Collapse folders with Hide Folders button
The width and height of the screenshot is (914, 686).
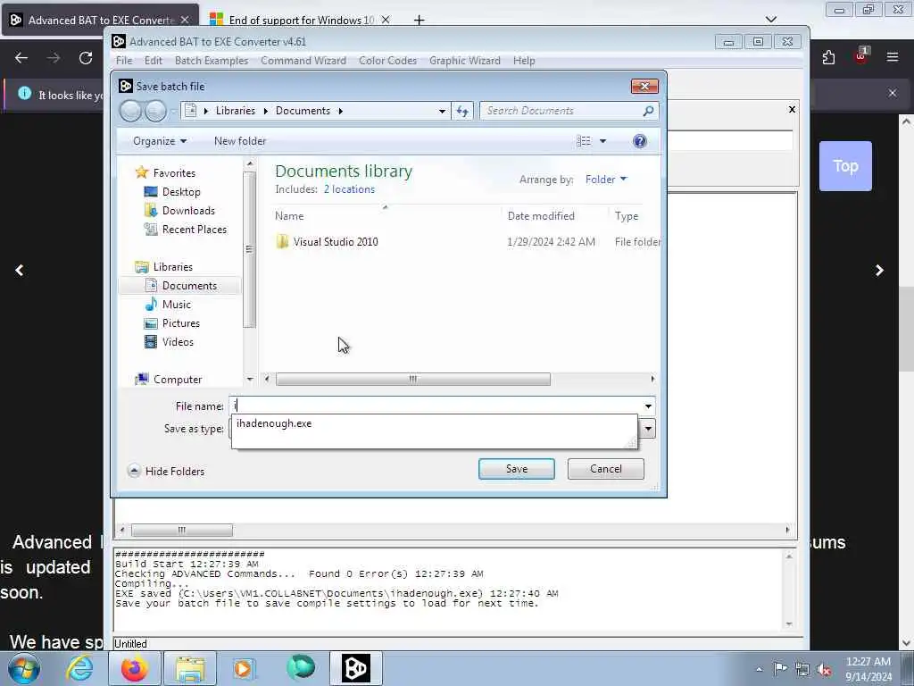point(166,471)
